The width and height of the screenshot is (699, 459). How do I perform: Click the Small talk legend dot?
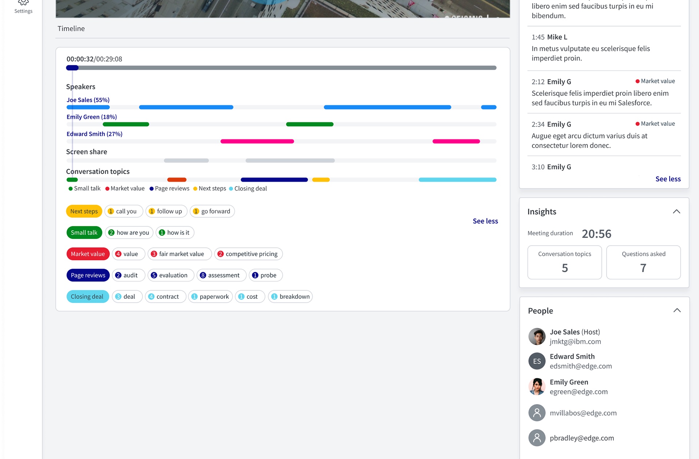pos(71,189)
